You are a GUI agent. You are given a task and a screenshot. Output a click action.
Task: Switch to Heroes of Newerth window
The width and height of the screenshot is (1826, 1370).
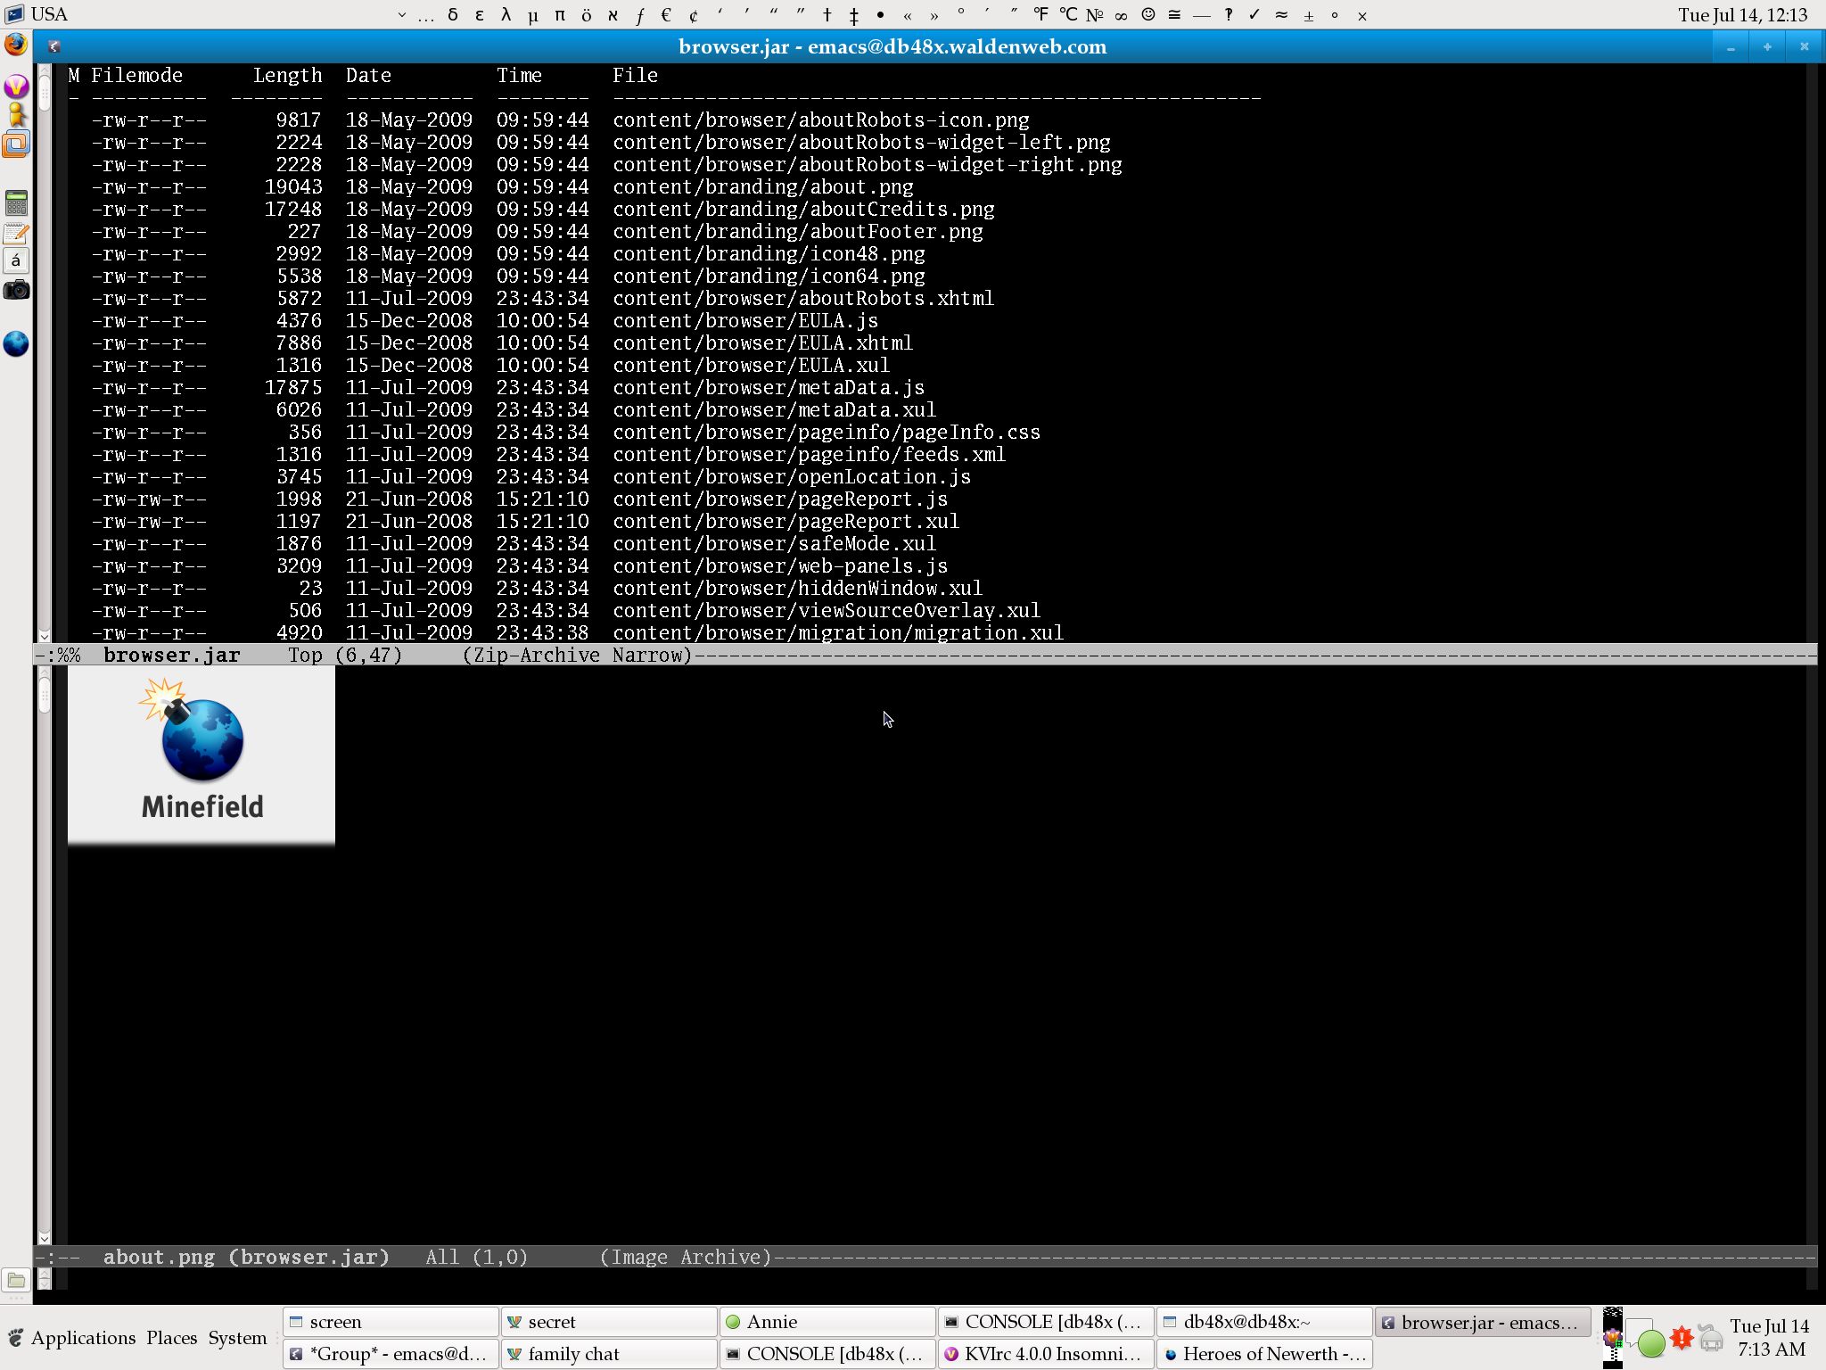pos(1264,1354)
